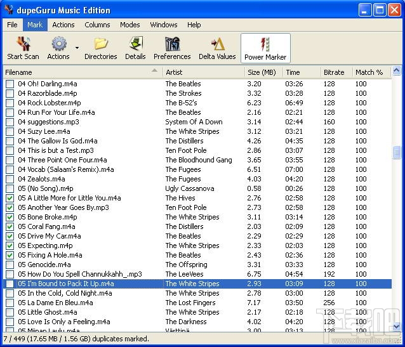Check the box for 05 La Dame En Bleu.m4a
This screenshot has width=405, height=347.
(x=10, y=303)
